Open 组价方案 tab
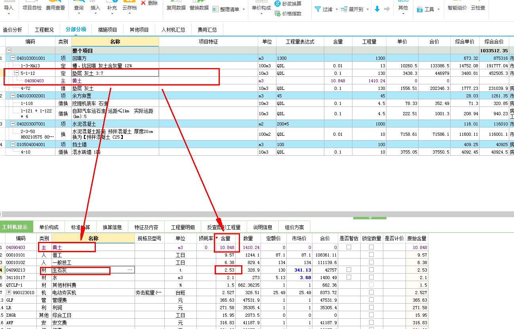This screenshot has height=329, width=514. click(295, 227)
